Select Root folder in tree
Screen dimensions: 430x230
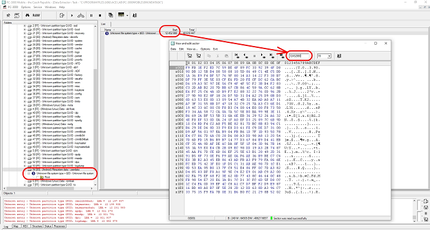point(47,177)
